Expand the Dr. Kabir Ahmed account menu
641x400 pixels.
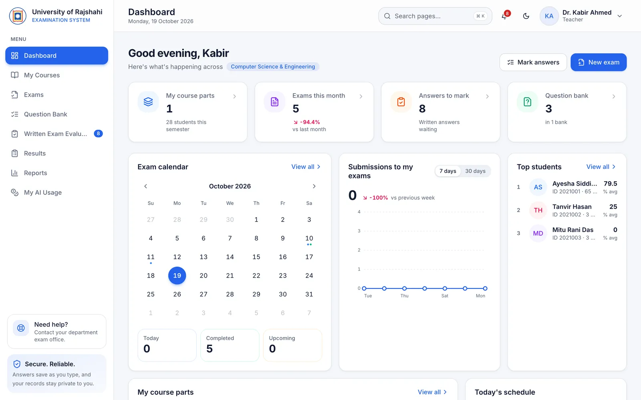[x=619, y=16]
